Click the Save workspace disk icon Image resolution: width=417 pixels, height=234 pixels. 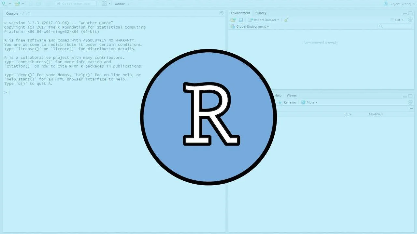click(x=241, y=20)
